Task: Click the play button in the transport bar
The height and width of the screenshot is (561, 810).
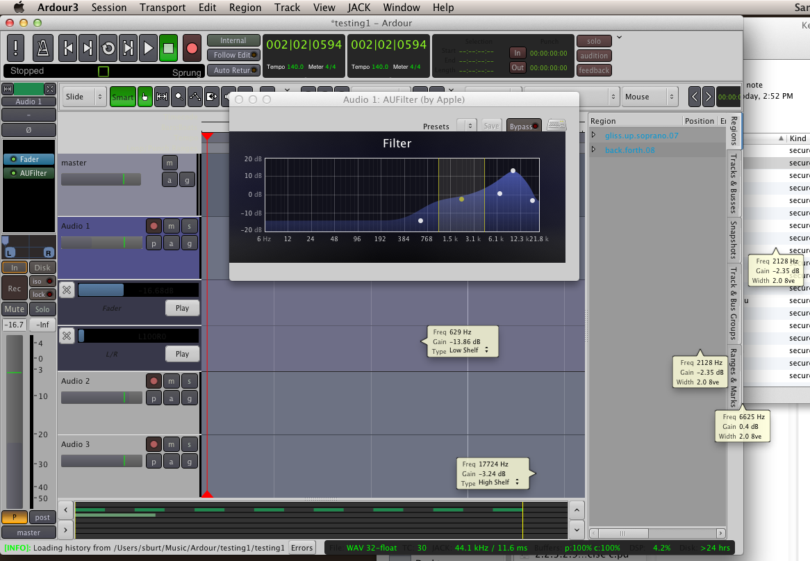Action: (x=148, y=48)
